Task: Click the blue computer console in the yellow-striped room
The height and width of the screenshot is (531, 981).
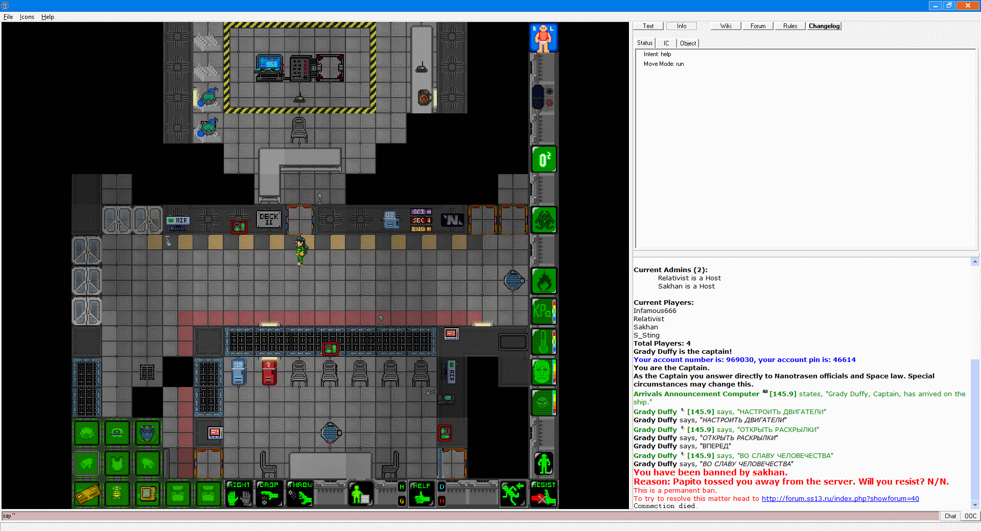Action: (x=269, y=68)
